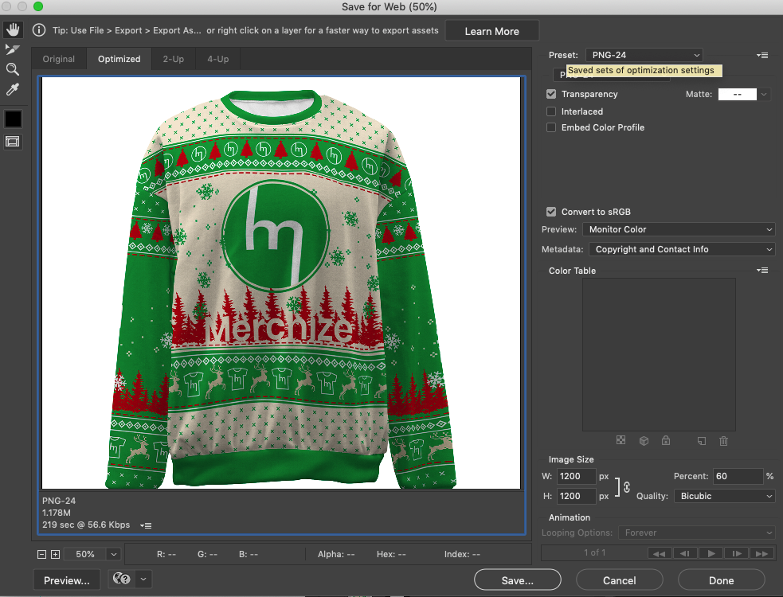
Task: Open Preview Monitor Color dropdown
Action: (x=679, y=229)
